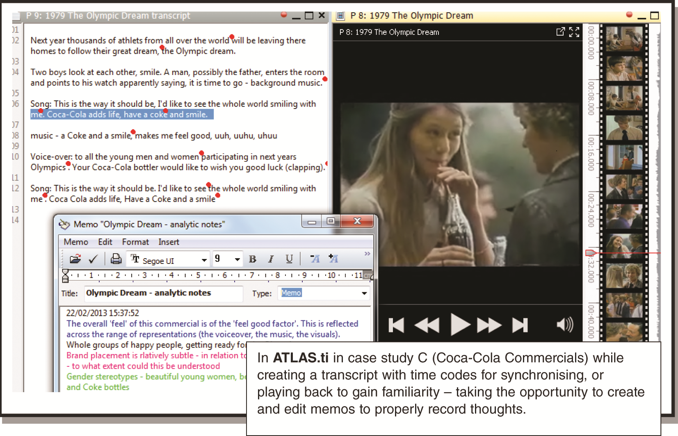678x436 pixels.
Task: Click the pop-out video icon
Action: 560,32
